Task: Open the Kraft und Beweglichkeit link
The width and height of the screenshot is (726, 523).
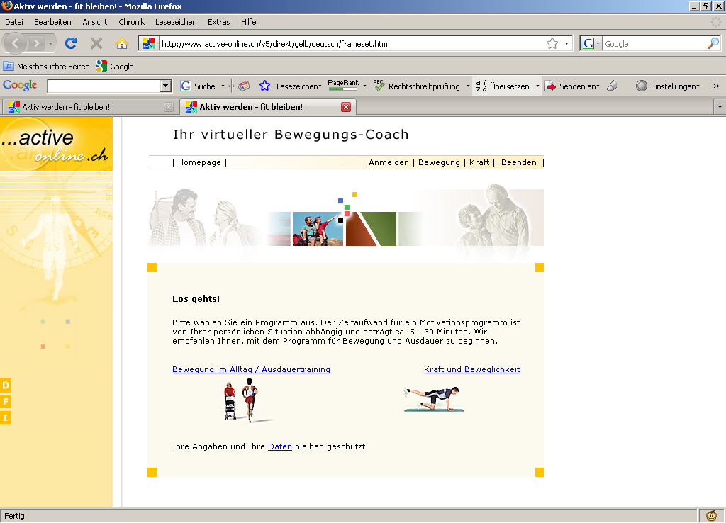Action: pos(471,369)
